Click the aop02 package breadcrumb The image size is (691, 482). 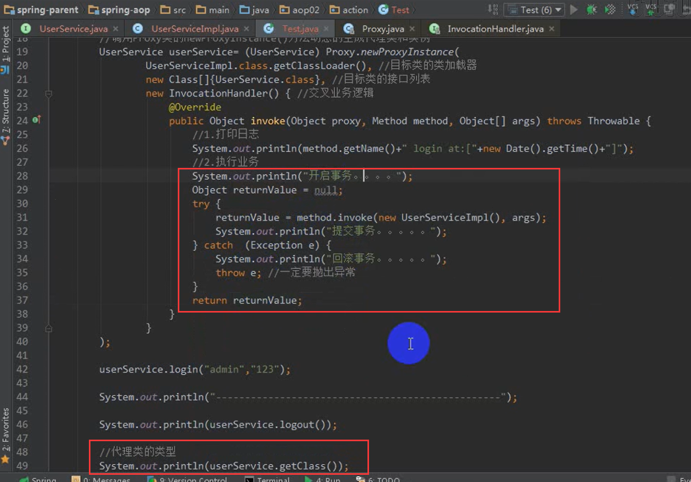point(299,10)
